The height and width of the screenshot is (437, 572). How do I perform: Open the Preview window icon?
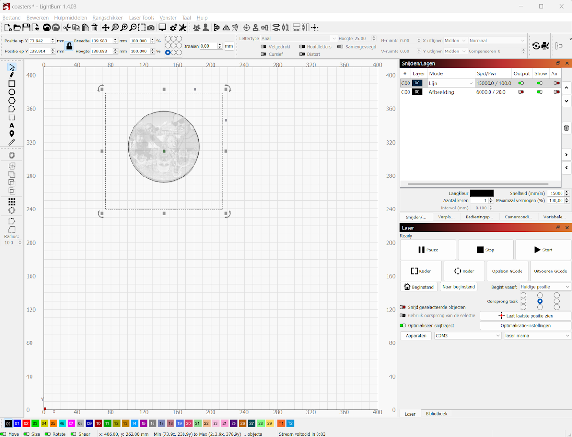(x=162, y=28)
